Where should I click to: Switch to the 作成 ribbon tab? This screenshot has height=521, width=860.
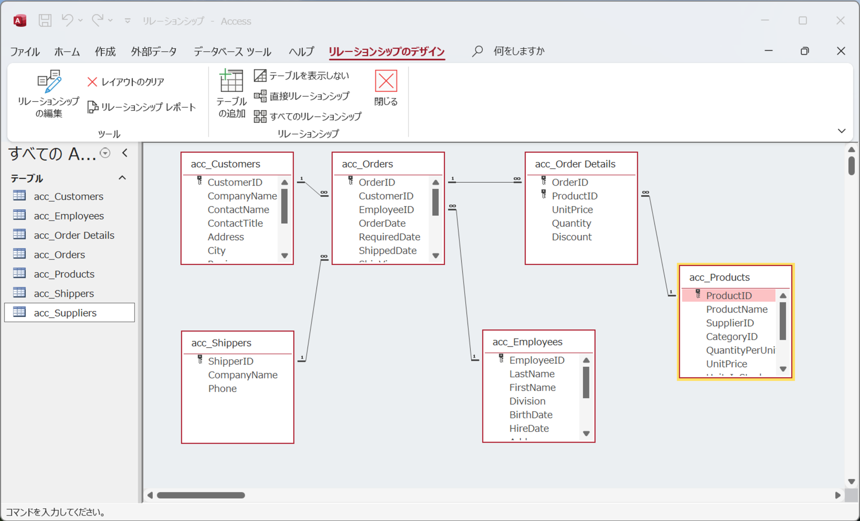coord(105,52)
